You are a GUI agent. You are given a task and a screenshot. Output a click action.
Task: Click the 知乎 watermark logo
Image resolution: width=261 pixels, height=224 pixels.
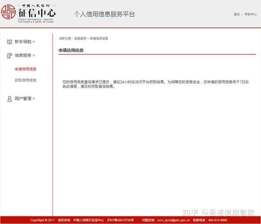tap(190, 213)
